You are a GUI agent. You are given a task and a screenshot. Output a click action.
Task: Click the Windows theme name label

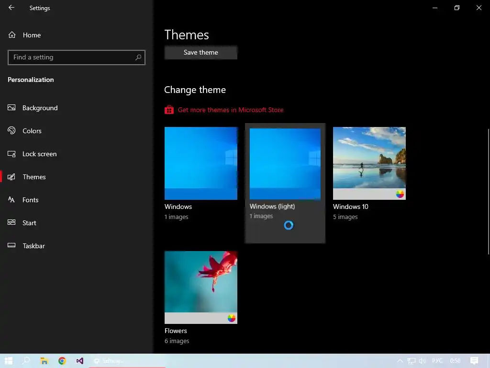click(x=178, y=207)
